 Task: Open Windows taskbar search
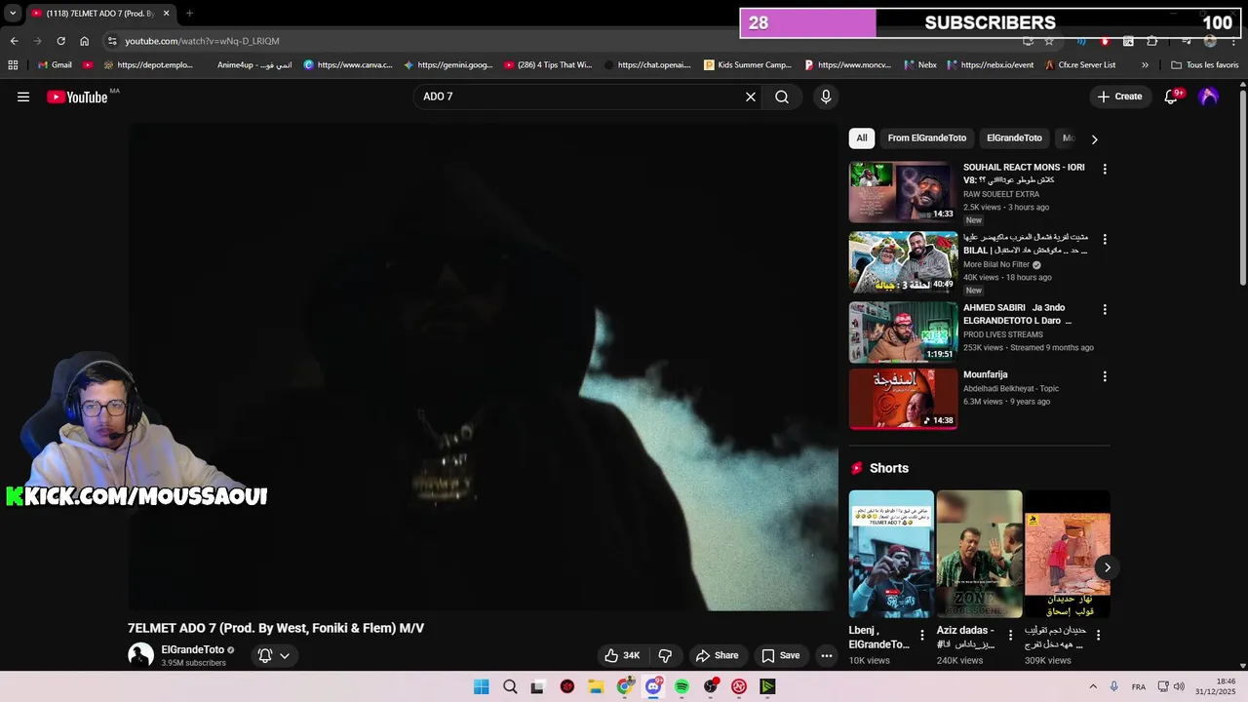510,686
